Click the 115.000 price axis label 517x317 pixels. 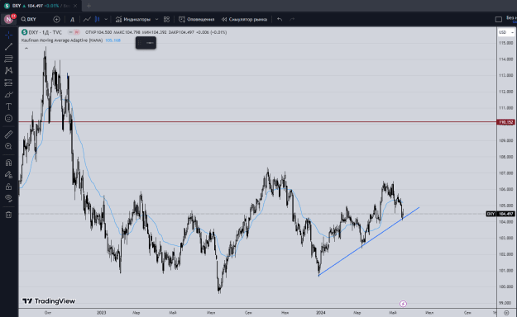point(505,43)
